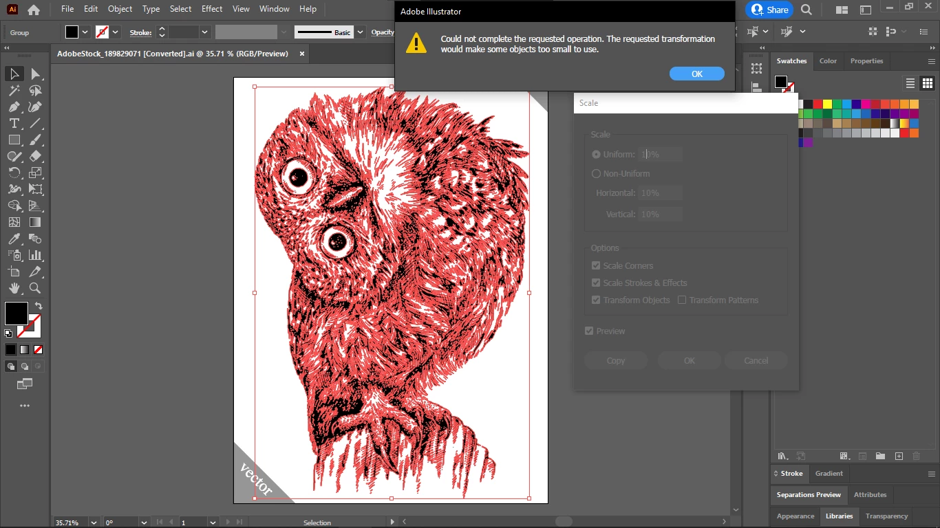
Task: Open the Object menu
Action: point(120,9)
